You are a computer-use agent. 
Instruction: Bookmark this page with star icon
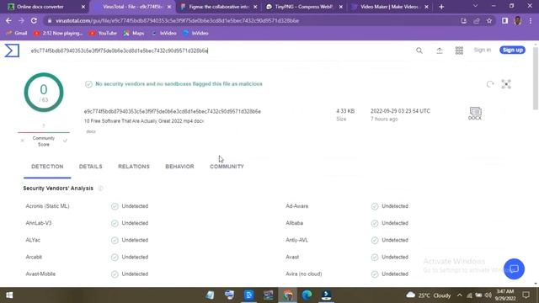pos(489,20)
